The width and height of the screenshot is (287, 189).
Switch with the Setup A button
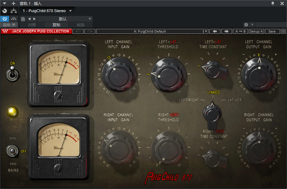(x=256, y=31)
